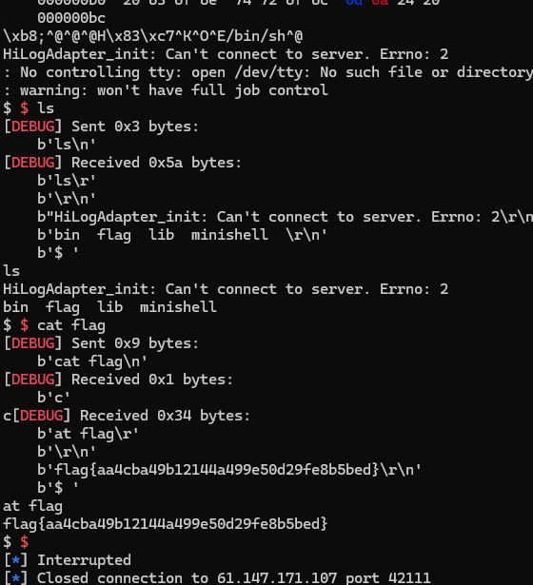Screen dimensions: 533x585
Task: Click the blue asterisk beside 'Closed connection'
Action: click(x=15, y=578)
